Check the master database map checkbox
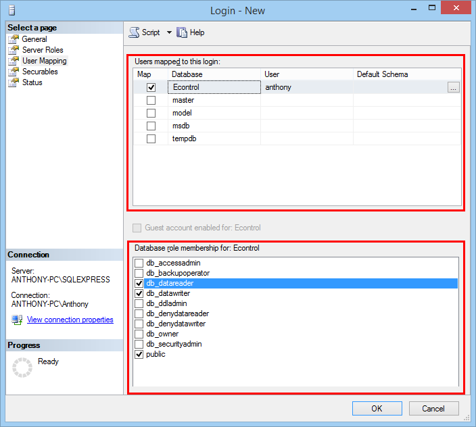This screenshot has width=476, height=427. (x=151, y=100)
